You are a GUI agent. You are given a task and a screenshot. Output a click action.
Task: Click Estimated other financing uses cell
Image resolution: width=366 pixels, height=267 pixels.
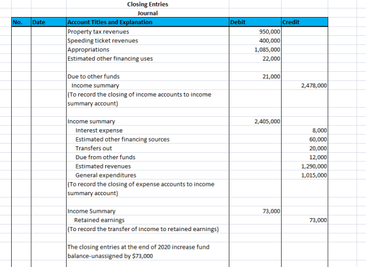[148, 59]
